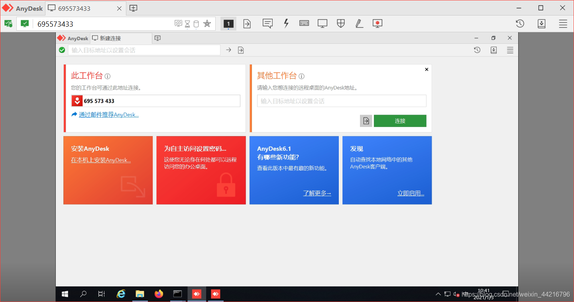Select monitor 1 in the session toolbar
The image size is (574, 302).
(228, 24)
